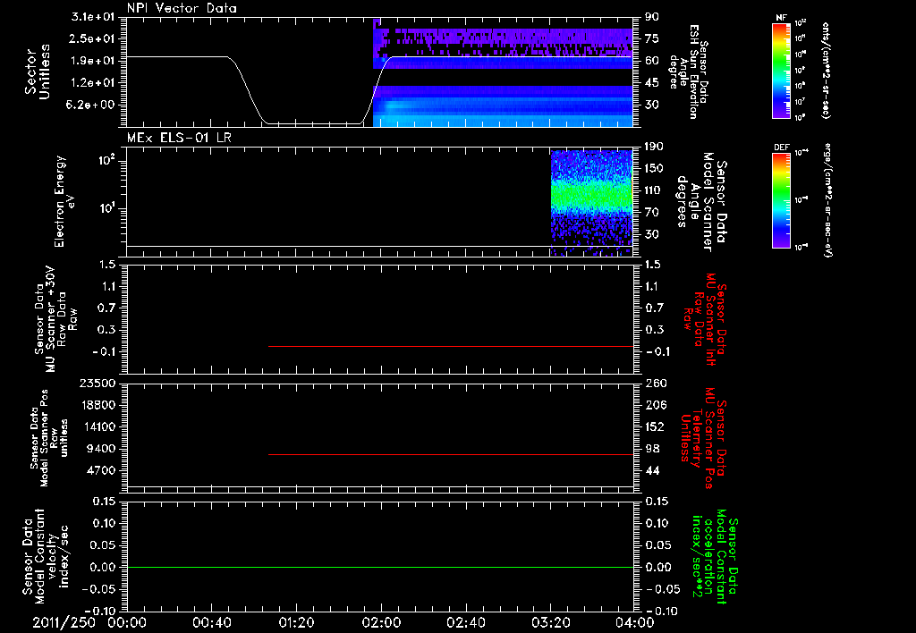Click the 98 telemetry axis value
This screenshot has height=633, width=916.
(652, 449)
